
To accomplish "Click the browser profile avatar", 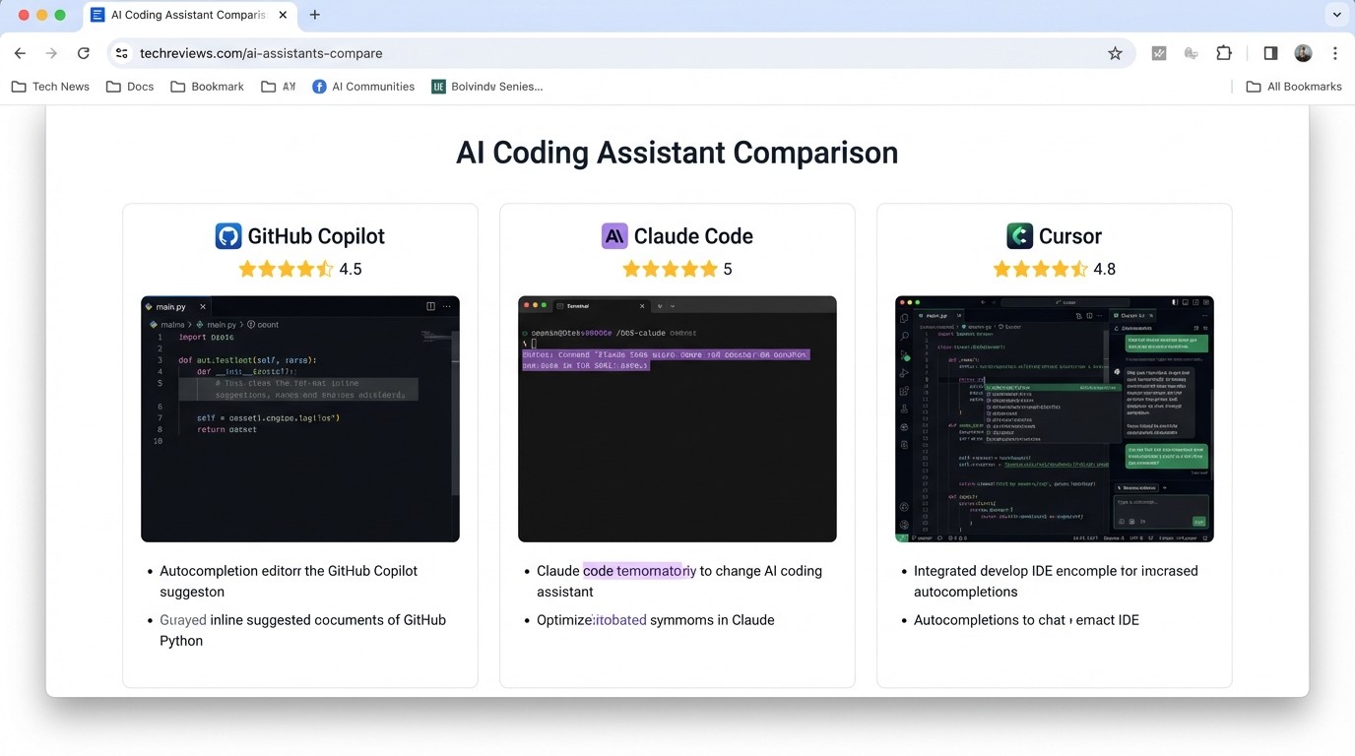I will click(x=1303, y=53).
